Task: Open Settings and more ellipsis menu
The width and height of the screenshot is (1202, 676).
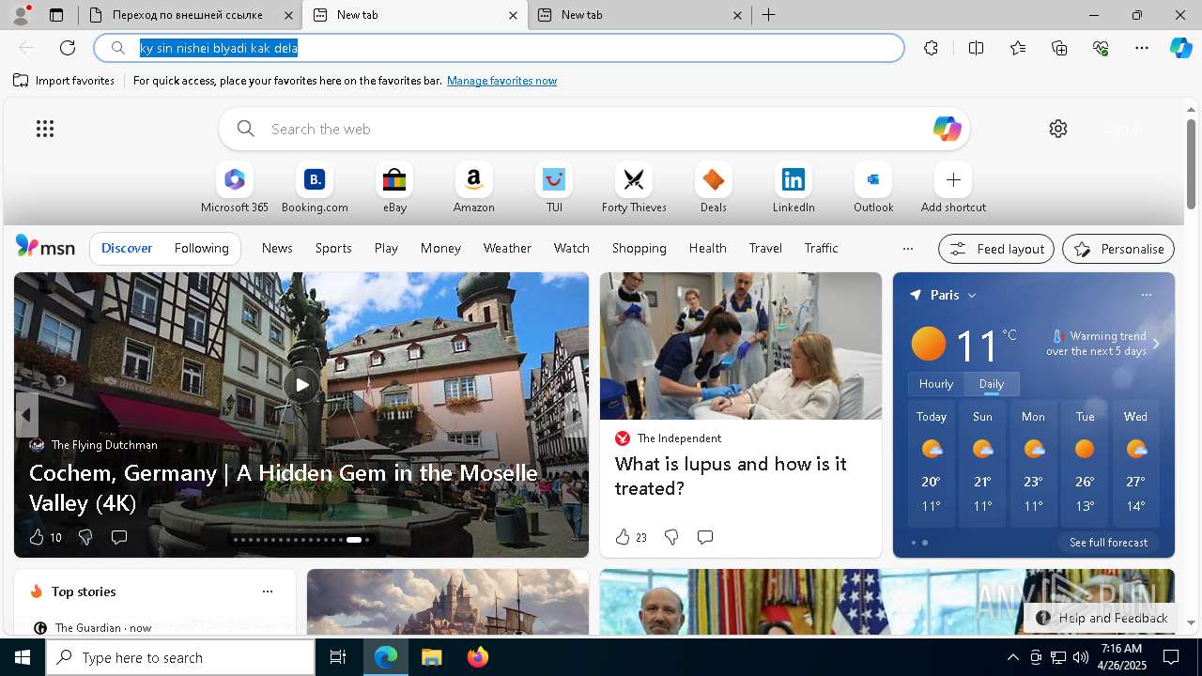Action: tap(1142, 48)
